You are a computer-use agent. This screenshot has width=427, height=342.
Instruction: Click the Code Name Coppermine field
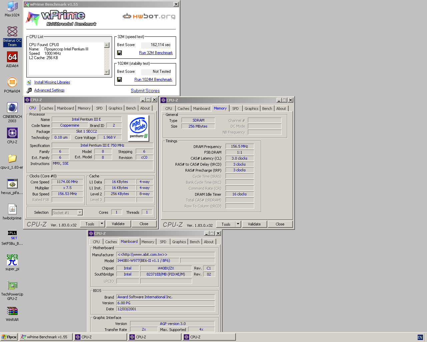coord(70,126)
